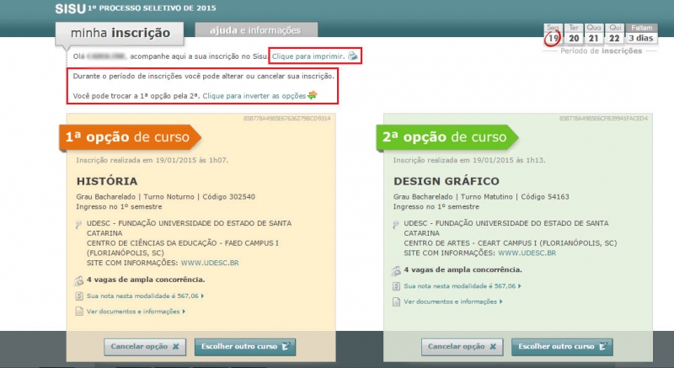Cancel the História first course option
Image resolution: width=674 pixels, height=368 pixels.
point(145,346)
